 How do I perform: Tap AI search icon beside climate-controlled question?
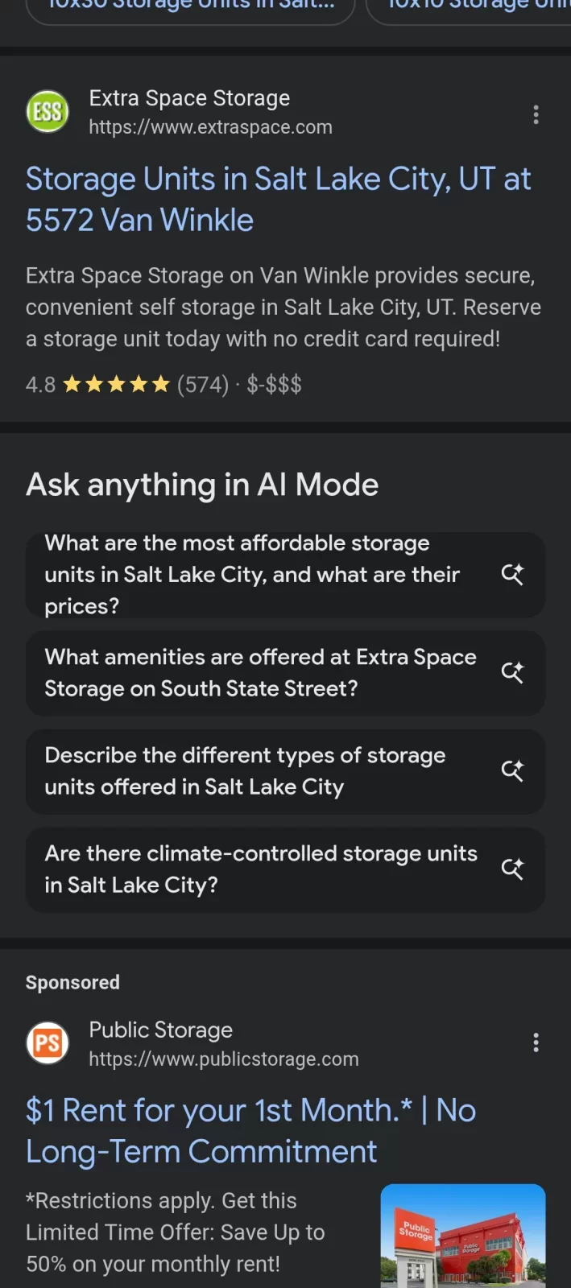coord(512,869)
